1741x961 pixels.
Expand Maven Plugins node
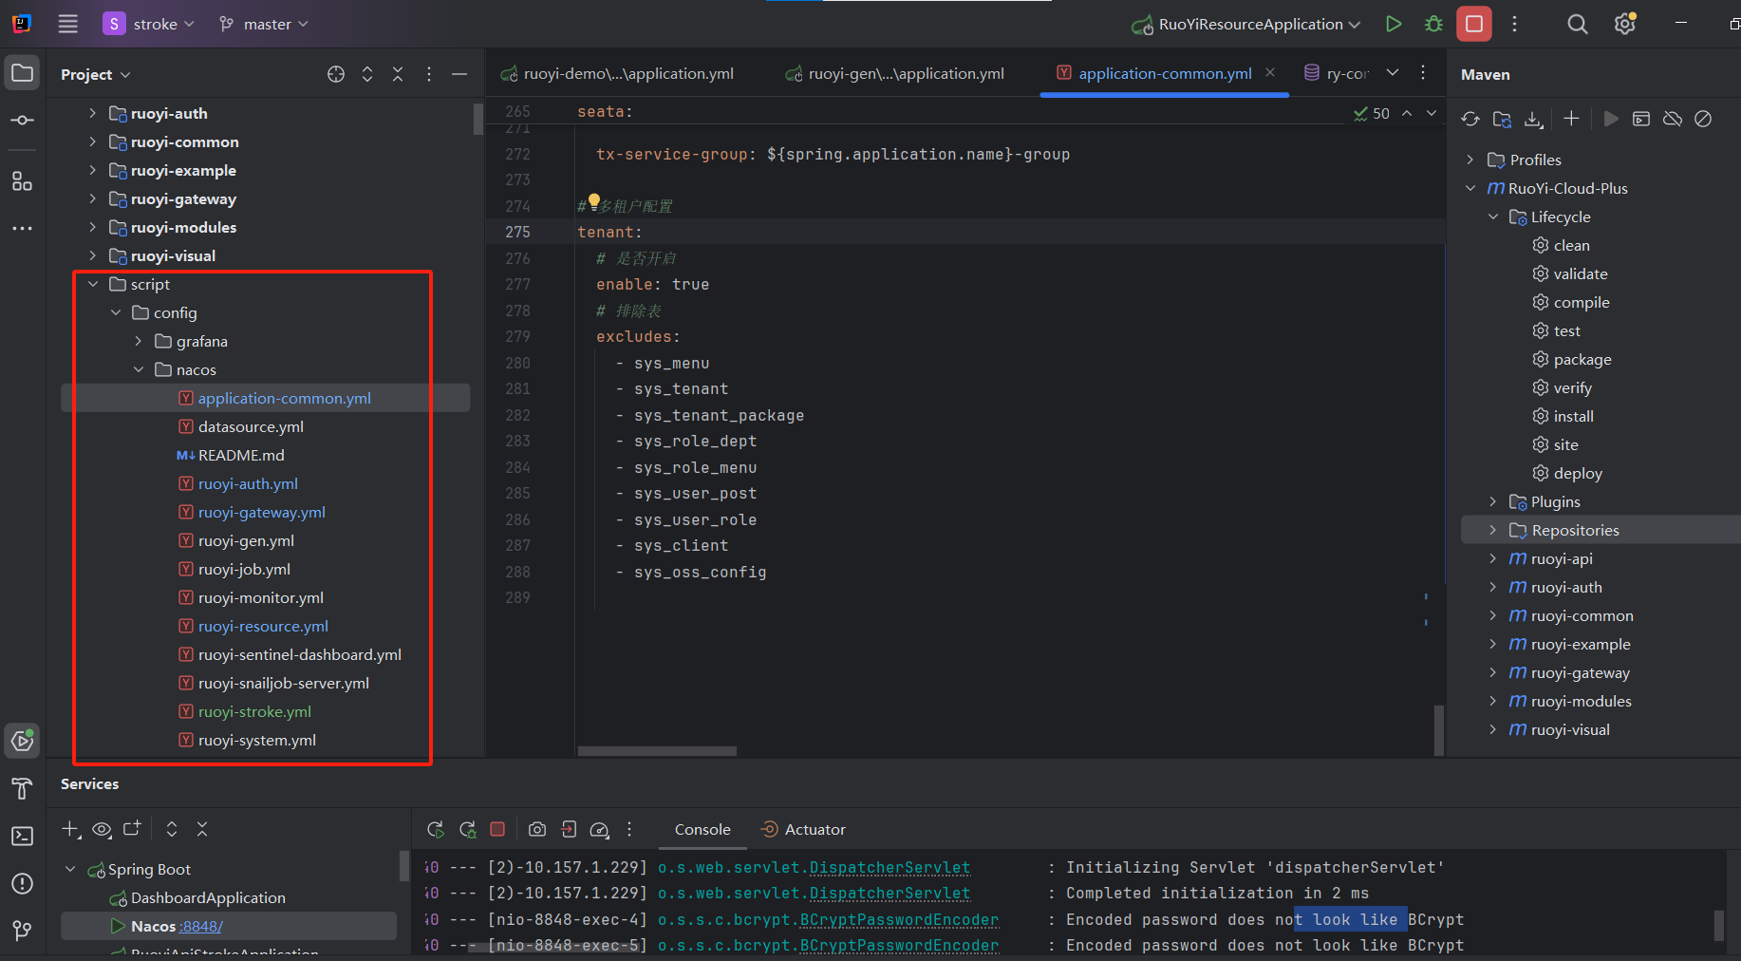coord(1493,501)
